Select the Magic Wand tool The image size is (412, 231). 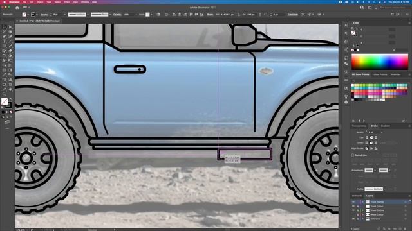[5, 31]
